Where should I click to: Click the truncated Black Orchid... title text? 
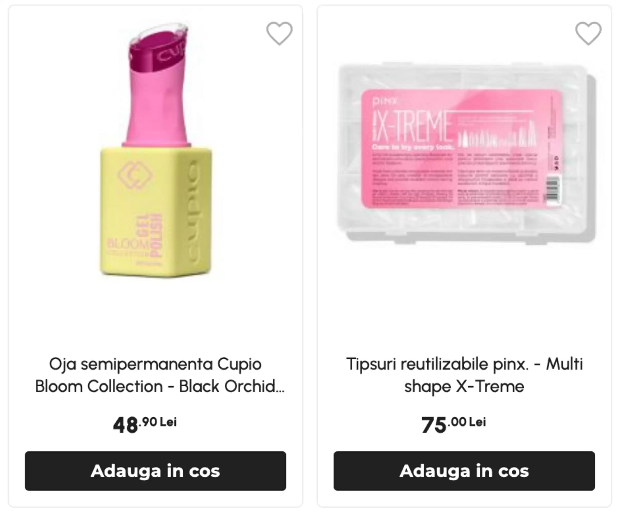click(x=232, y=386)
